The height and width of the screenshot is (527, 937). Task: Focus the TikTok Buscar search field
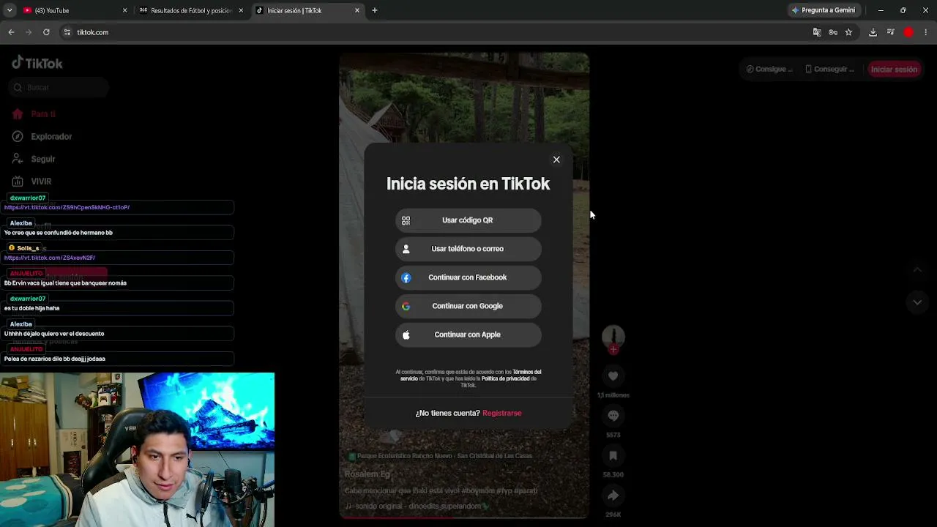(60, 88)
